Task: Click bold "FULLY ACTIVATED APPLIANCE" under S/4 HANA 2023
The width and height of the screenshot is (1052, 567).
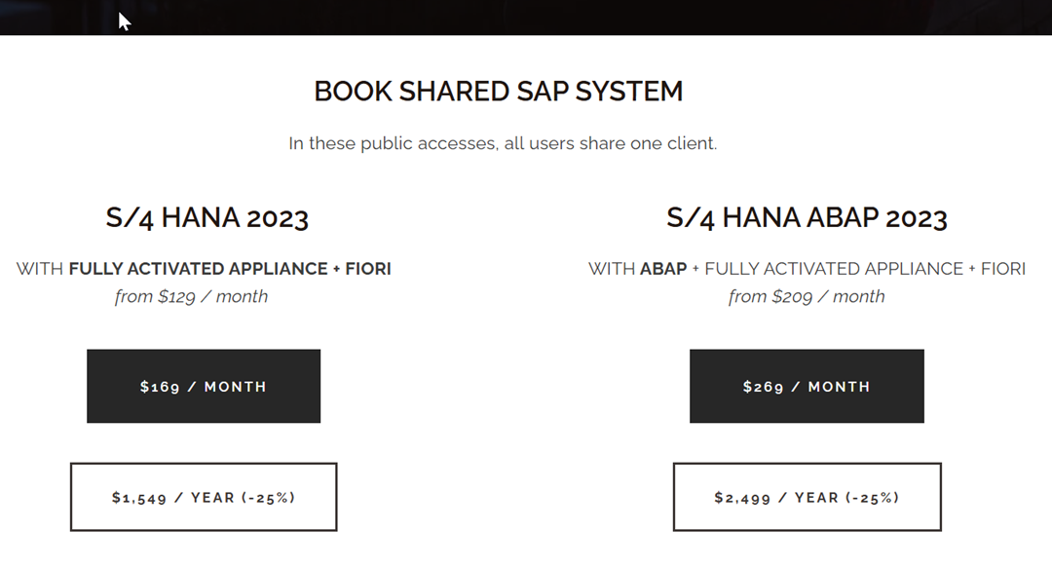Action: coord(198,269)
